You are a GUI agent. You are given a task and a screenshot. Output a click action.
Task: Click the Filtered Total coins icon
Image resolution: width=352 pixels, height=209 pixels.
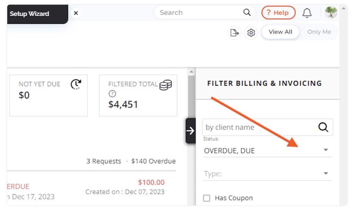[166, 85]
